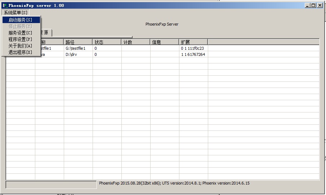Click the 信息 column header
The image size is (326, 195).
(165, 42)
